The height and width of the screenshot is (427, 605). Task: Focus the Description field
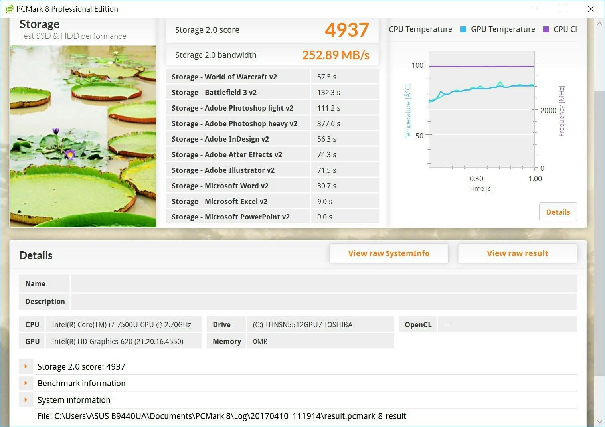click(x=324, y=301)
